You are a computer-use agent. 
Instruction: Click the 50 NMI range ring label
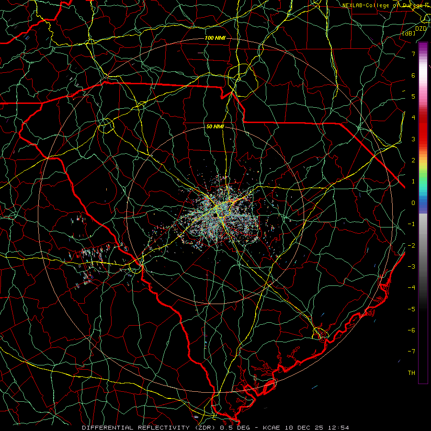pyautogui.click(x=215, y=127)
